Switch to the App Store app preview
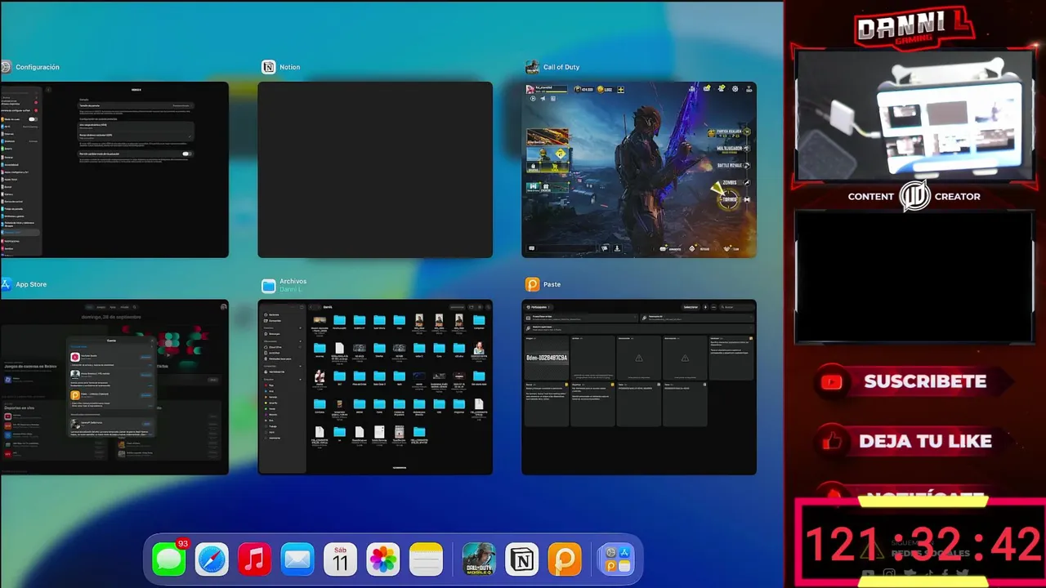Image resolution: width=1046 pixels, height=588 pixels. 114,387
